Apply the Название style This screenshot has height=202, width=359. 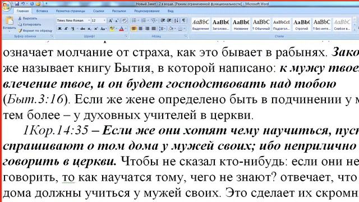(241, 25)
